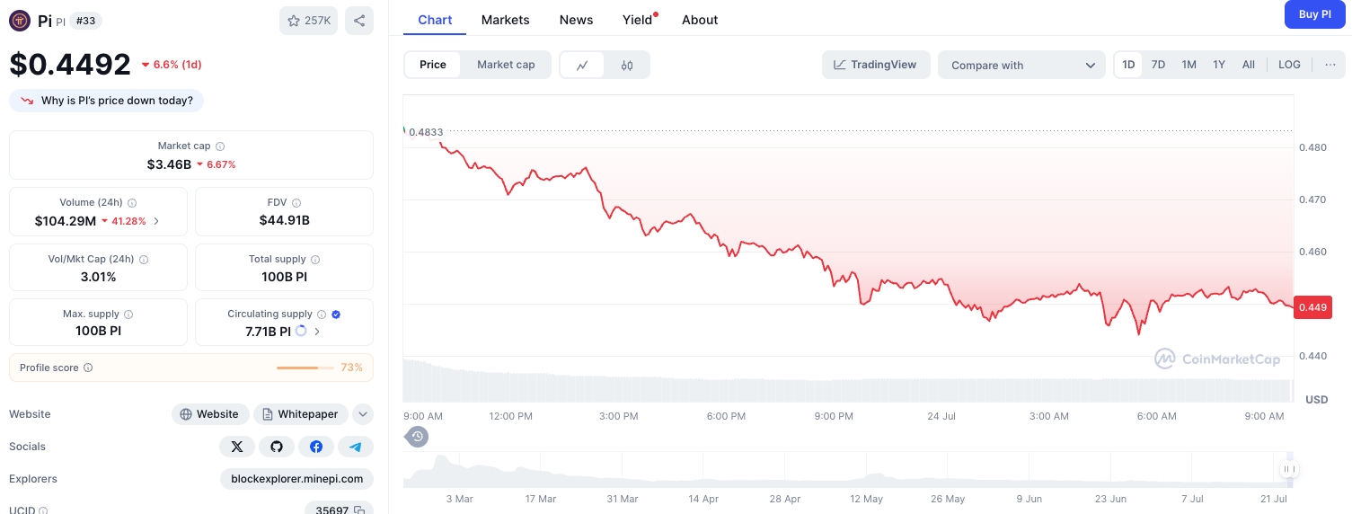Select the 7D time range

[x=1158, y=65]
